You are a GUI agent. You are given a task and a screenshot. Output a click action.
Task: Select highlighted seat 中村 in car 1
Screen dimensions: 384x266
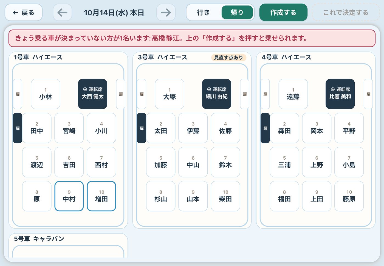pyautogui.click(x=69, y=196)
